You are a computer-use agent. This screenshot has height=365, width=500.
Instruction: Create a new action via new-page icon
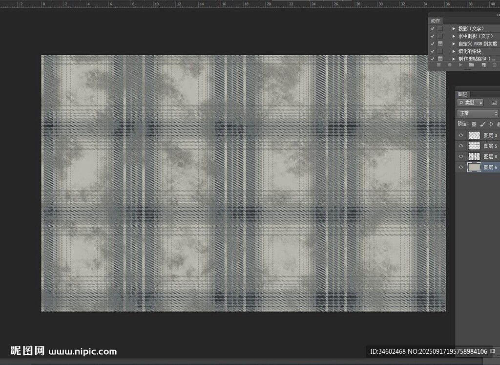(483, 65)
